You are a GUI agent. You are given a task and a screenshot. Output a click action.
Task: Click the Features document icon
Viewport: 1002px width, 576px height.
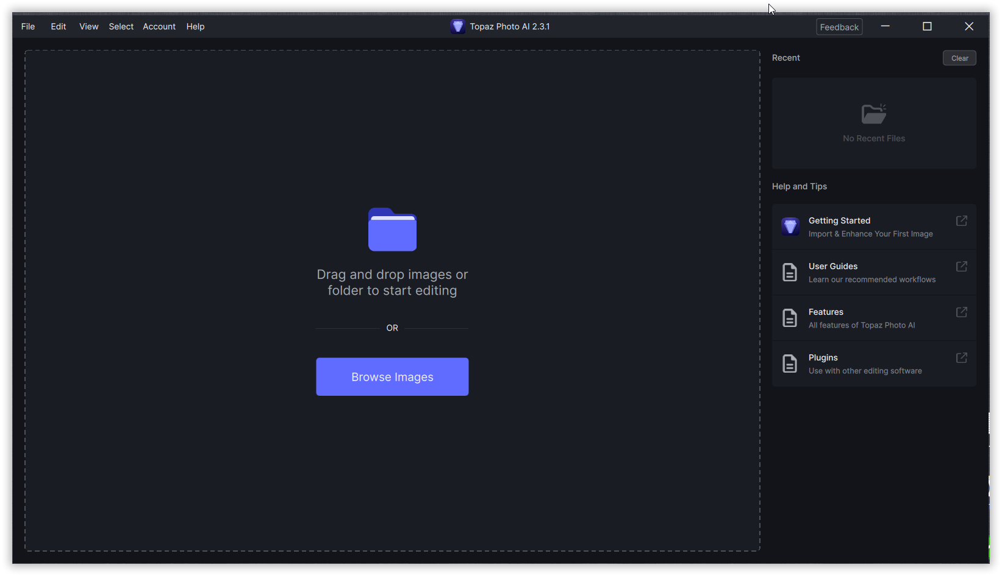coord(790,318)
